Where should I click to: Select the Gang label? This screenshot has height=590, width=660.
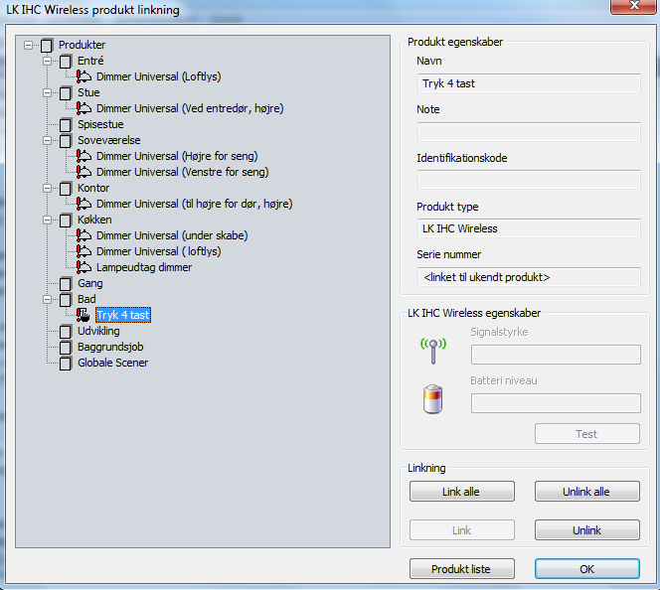(90, 283)
